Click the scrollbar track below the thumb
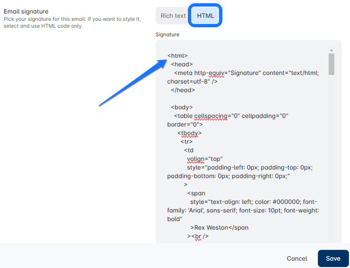 tap(331, 164)
